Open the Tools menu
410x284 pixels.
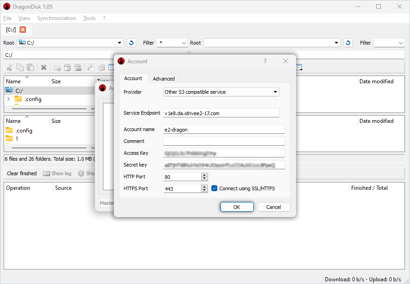tap(89, 18)
